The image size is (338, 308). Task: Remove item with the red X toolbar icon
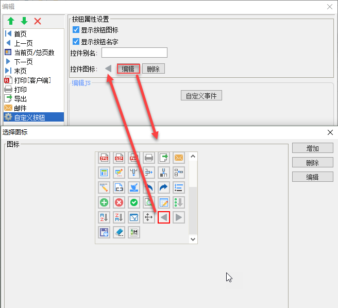click(x=38, y=21)
